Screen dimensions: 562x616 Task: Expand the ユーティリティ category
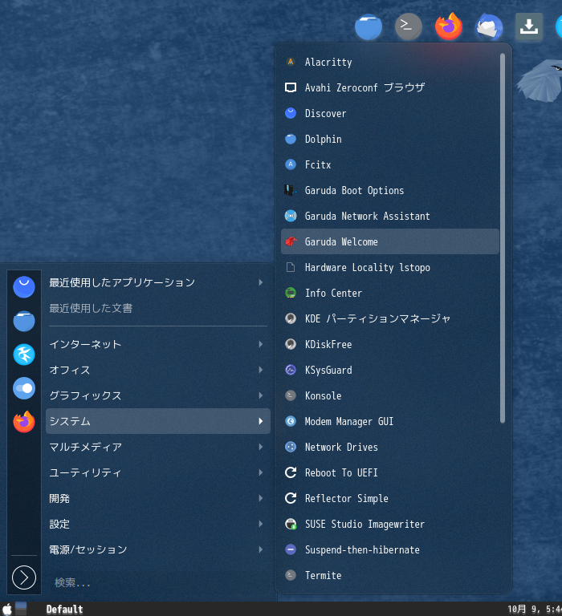tap(157, 472)
